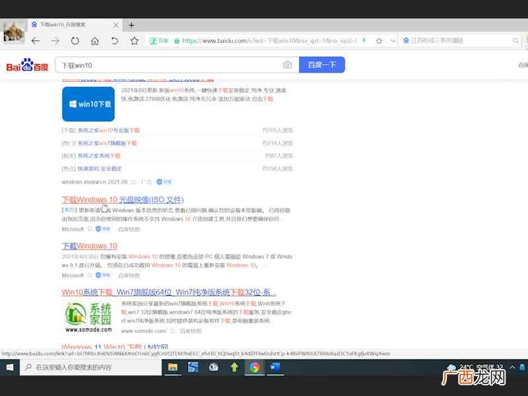Screen dimensions: 528x396
Task: Open 系统之家系统下载 link
Action: point(99,156)
